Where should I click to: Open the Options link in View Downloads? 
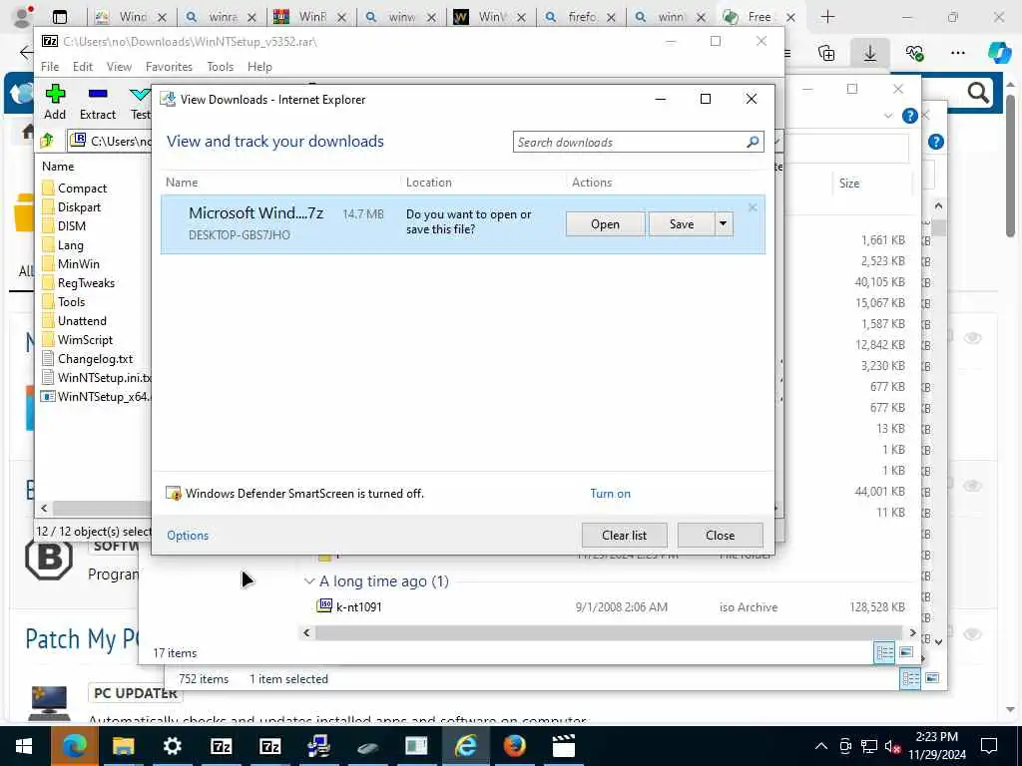point(188,536)
